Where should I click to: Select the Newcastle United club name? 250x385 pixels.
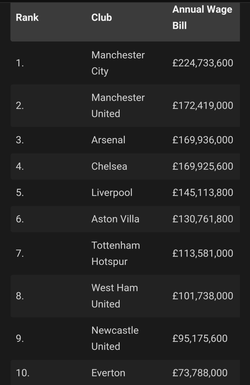115,338
